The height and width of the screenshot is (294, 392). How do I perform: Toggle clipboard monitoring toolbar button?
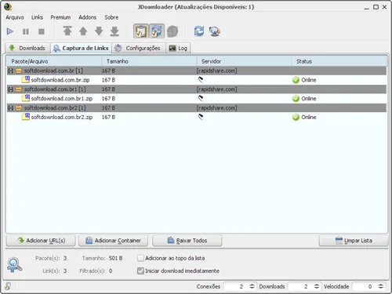click(141, 31)
